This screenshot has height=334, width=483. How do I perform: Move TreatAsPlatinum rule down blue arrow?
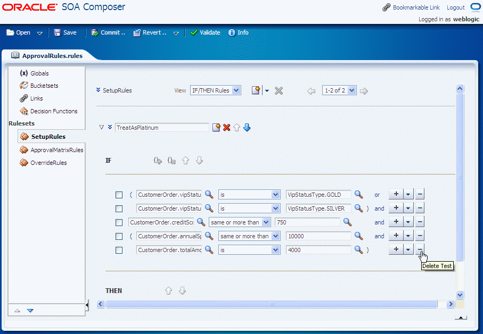pyautogui.click(x=247, y=127)
